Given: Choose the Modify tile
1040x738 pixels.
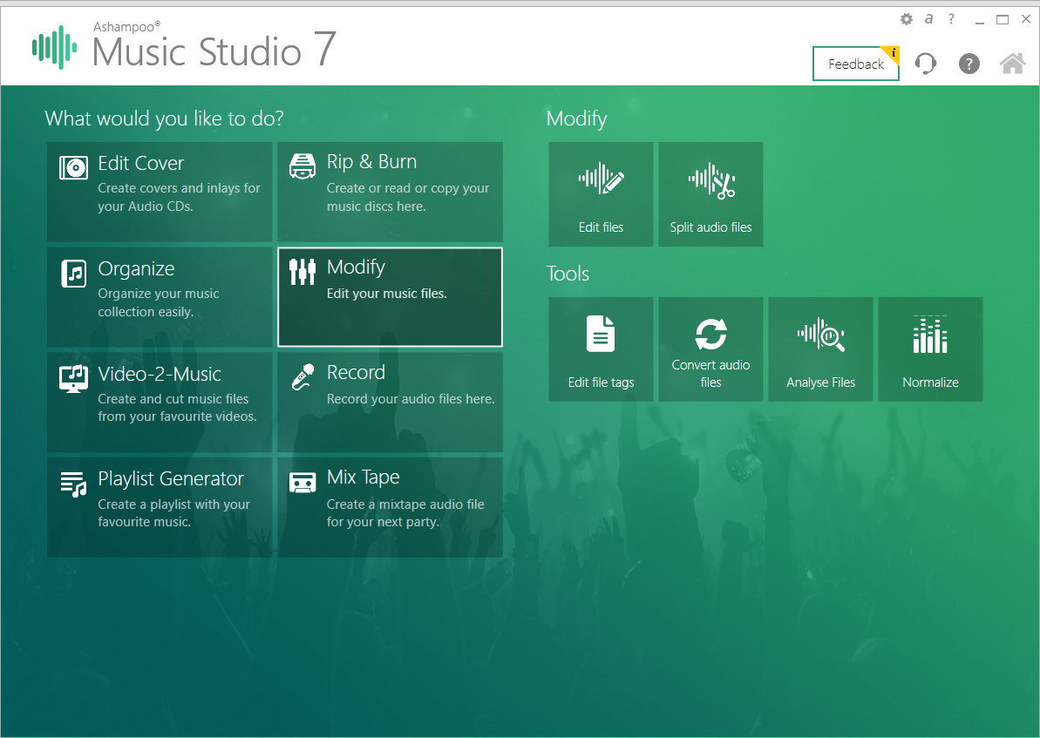Looking at the screenshot, I should click(390, 297).
